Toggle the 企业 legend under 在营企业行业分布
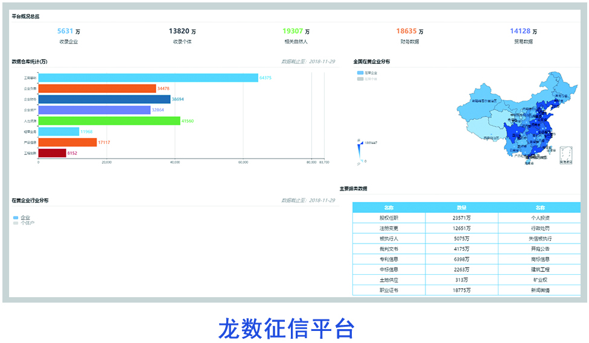 (21, 218)
